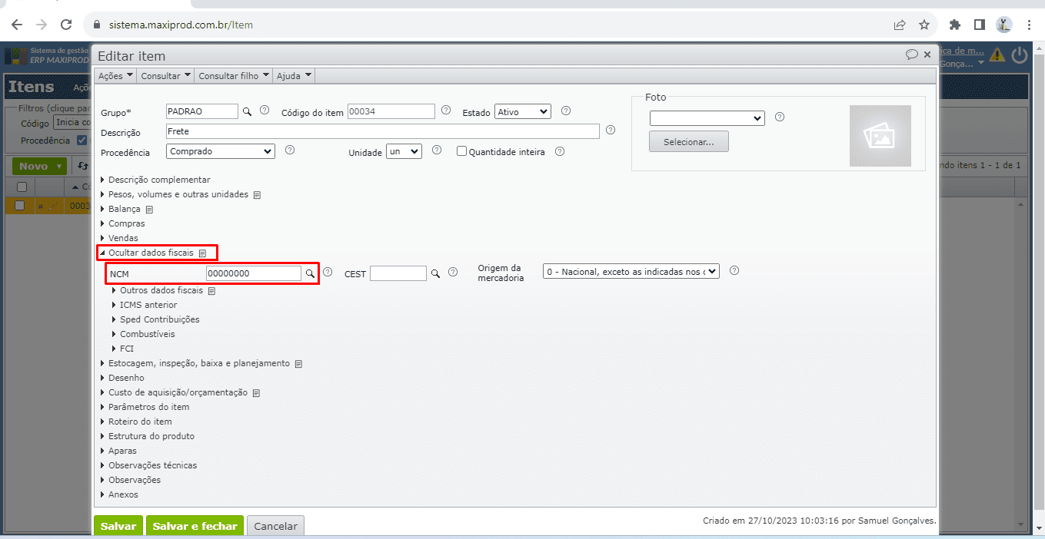Screen dimensions: 1045x539
Task: Click the warning triangle icon in ERP header
Action: [997, 55]
